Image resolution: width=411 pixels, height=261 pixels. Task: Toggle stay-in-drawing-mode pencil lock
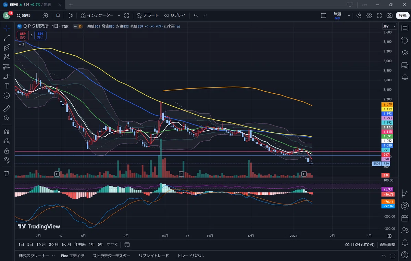click(7, 141)
